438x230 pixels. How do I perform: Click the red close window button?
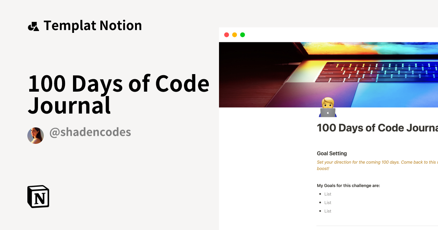point(226,35)
